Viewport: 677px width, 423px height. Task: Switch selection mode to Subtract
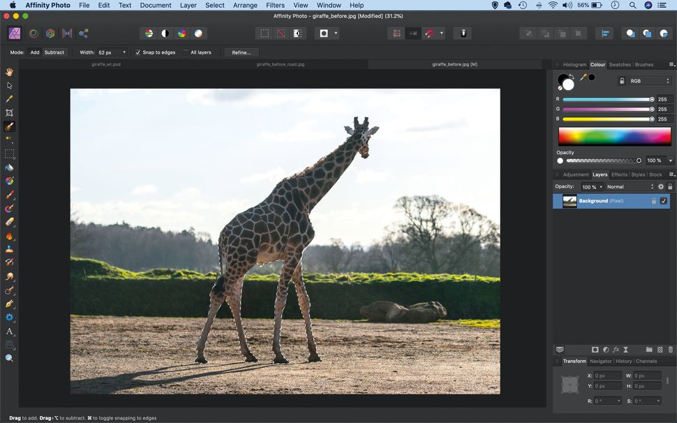(x=54, y=52)
